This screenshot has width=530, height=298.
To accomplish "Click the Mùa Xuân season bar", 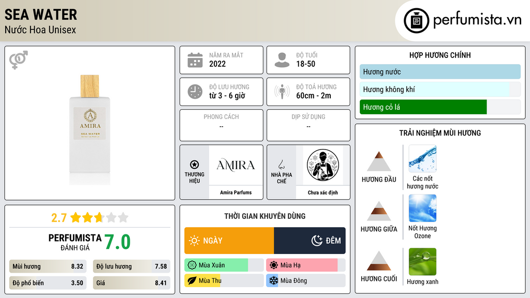I will [x=224, y=265].
